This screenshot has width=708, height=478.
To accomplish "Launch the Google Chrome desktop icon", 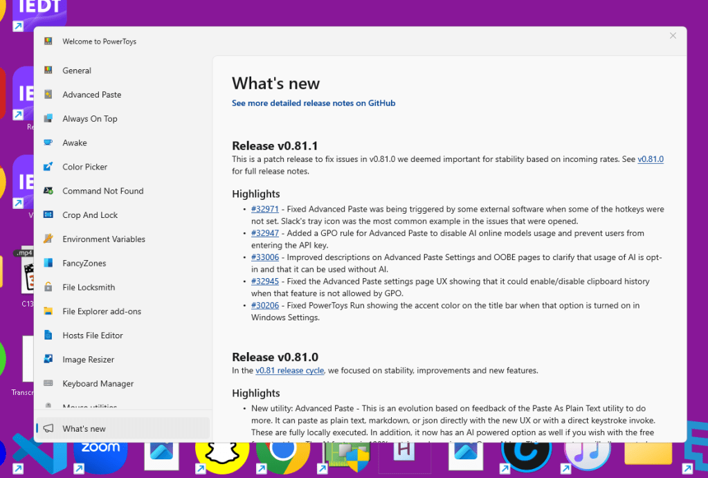I will click(282, 458).
